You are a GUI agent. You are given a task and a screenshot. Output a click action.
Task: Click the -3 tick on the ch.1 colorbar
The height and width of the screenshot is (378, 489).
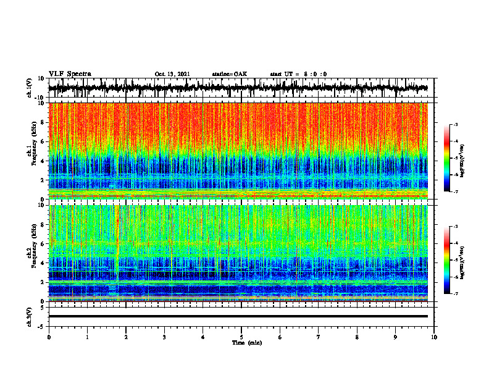456,125
